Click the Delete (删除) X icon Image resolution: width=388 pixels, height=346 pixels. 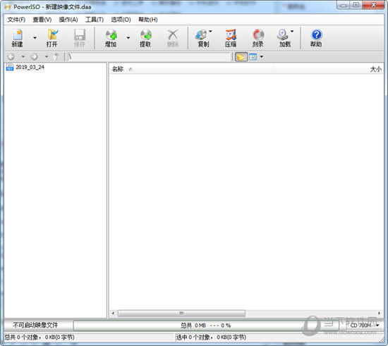(173, 35)
